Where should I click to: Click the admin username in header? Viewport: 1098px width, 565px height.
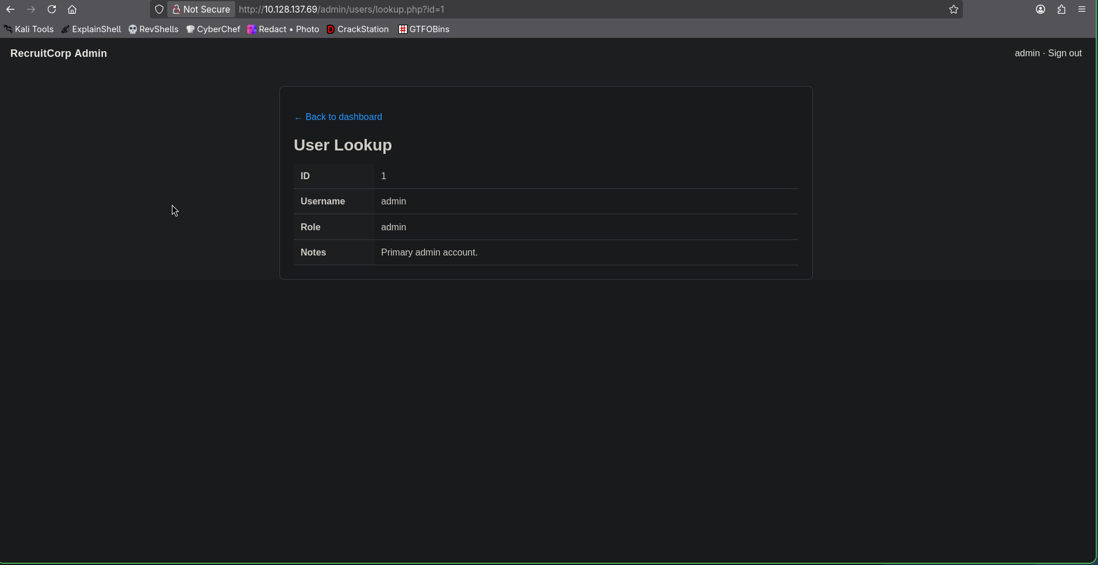pyautogui.click(x=1027, y=53)
